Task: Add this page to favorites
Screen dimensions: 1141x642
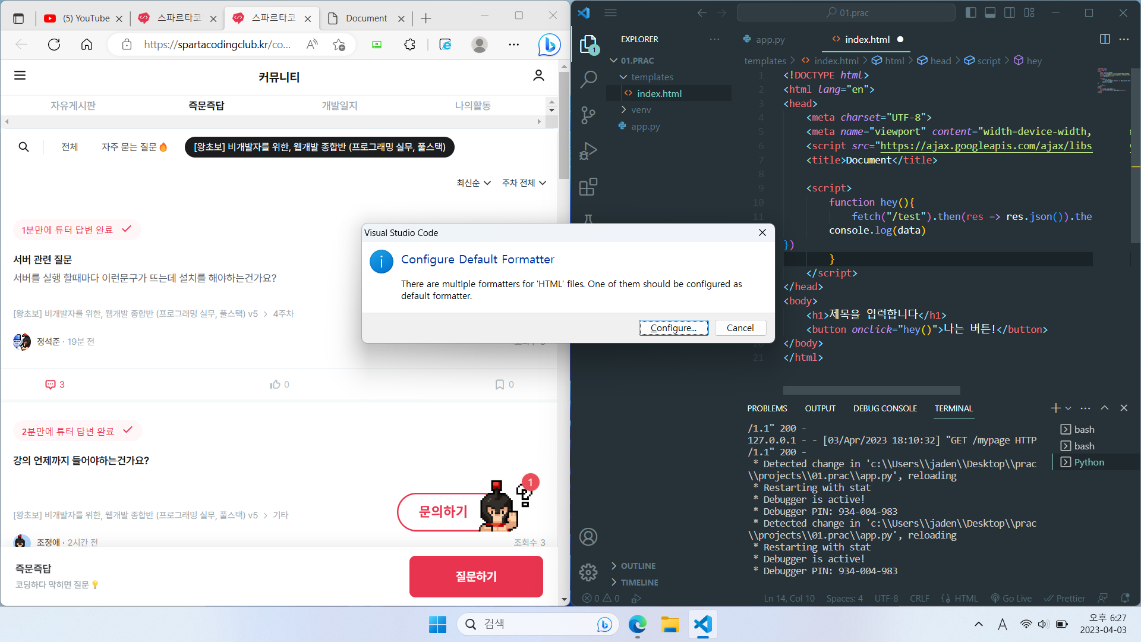Action: (x=339, y=45)
